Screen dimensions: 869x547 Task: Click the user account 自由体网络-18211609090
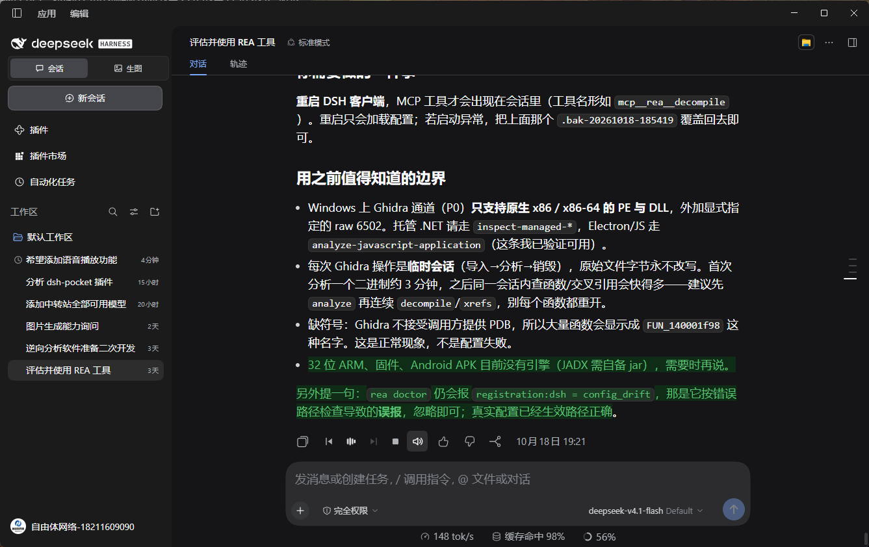(x=73, y=527)
